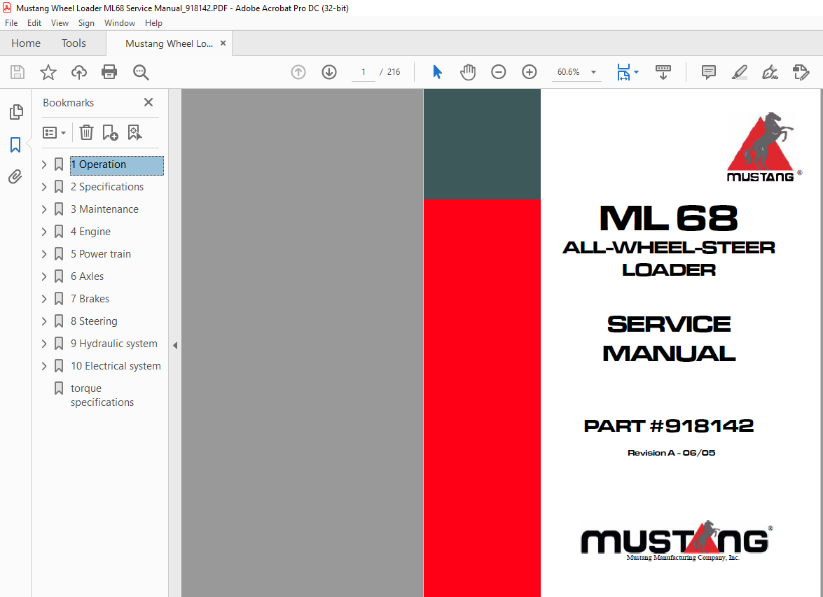Viewport: 823px width, 597px height.
Task: Collapse navigation pane with left arrow
Action: click(175, 345)
